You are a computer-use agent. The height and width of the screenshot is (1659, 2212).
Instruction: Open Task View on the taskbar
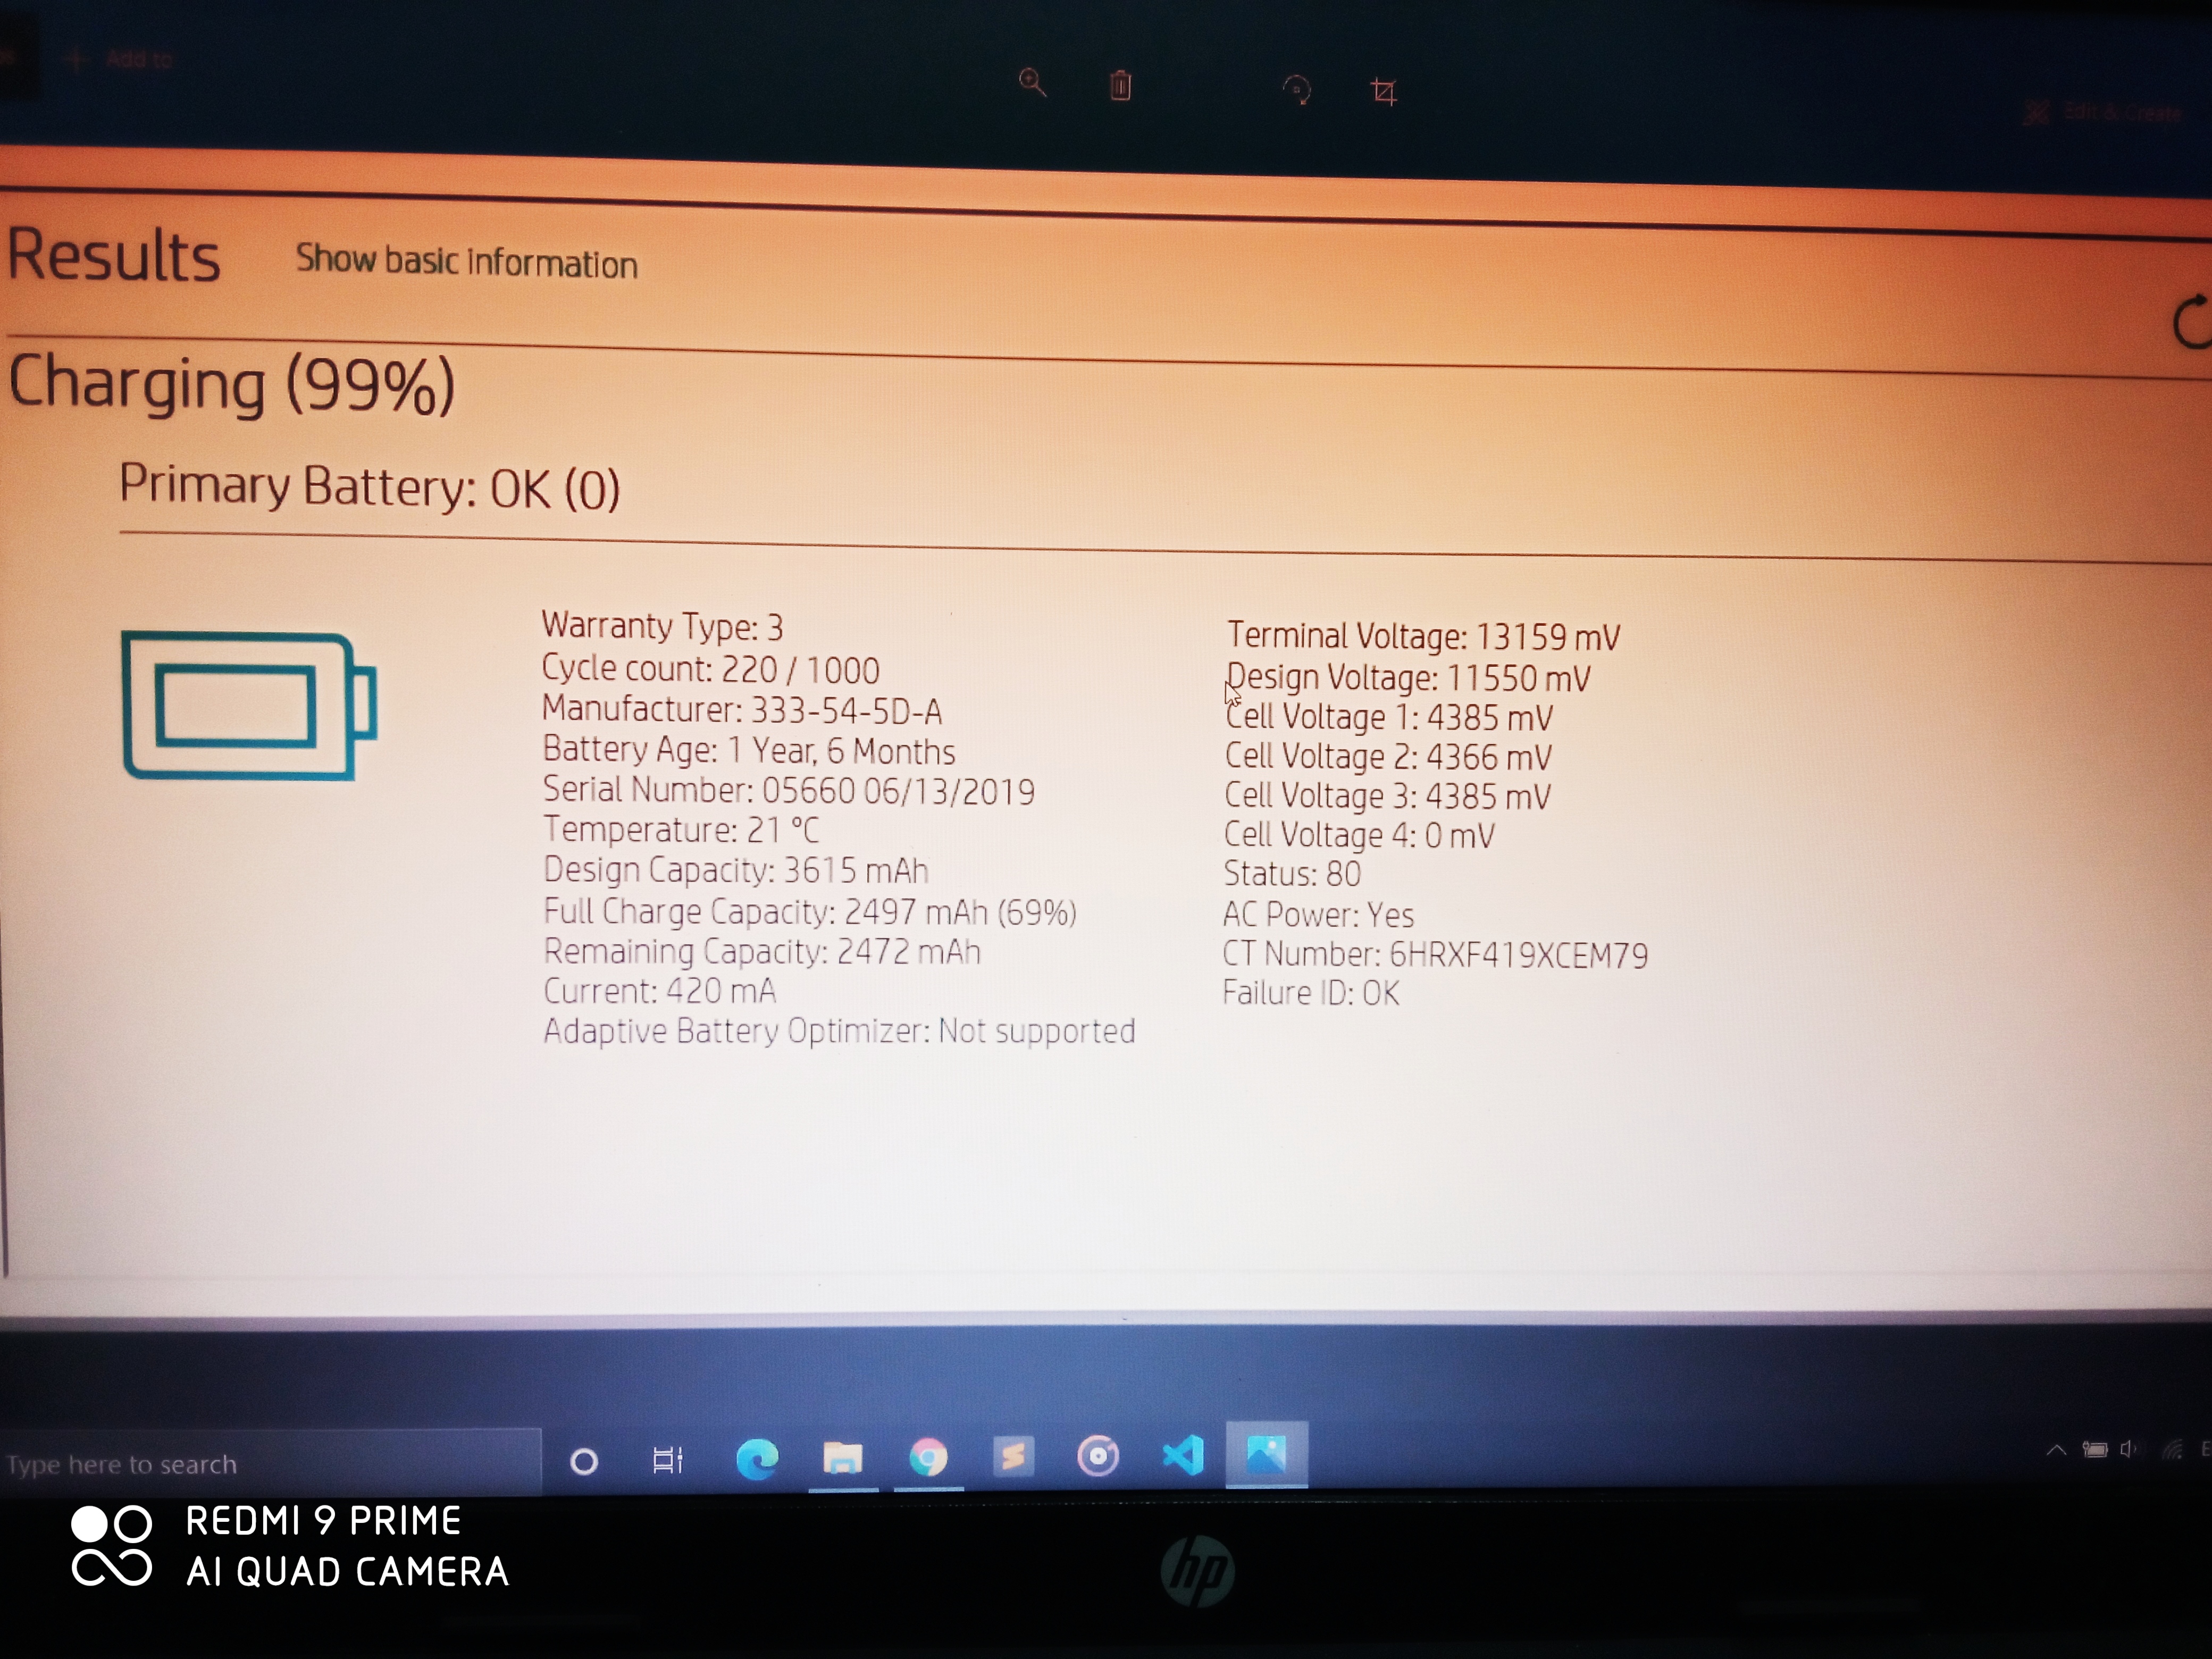coord(667,1460)
